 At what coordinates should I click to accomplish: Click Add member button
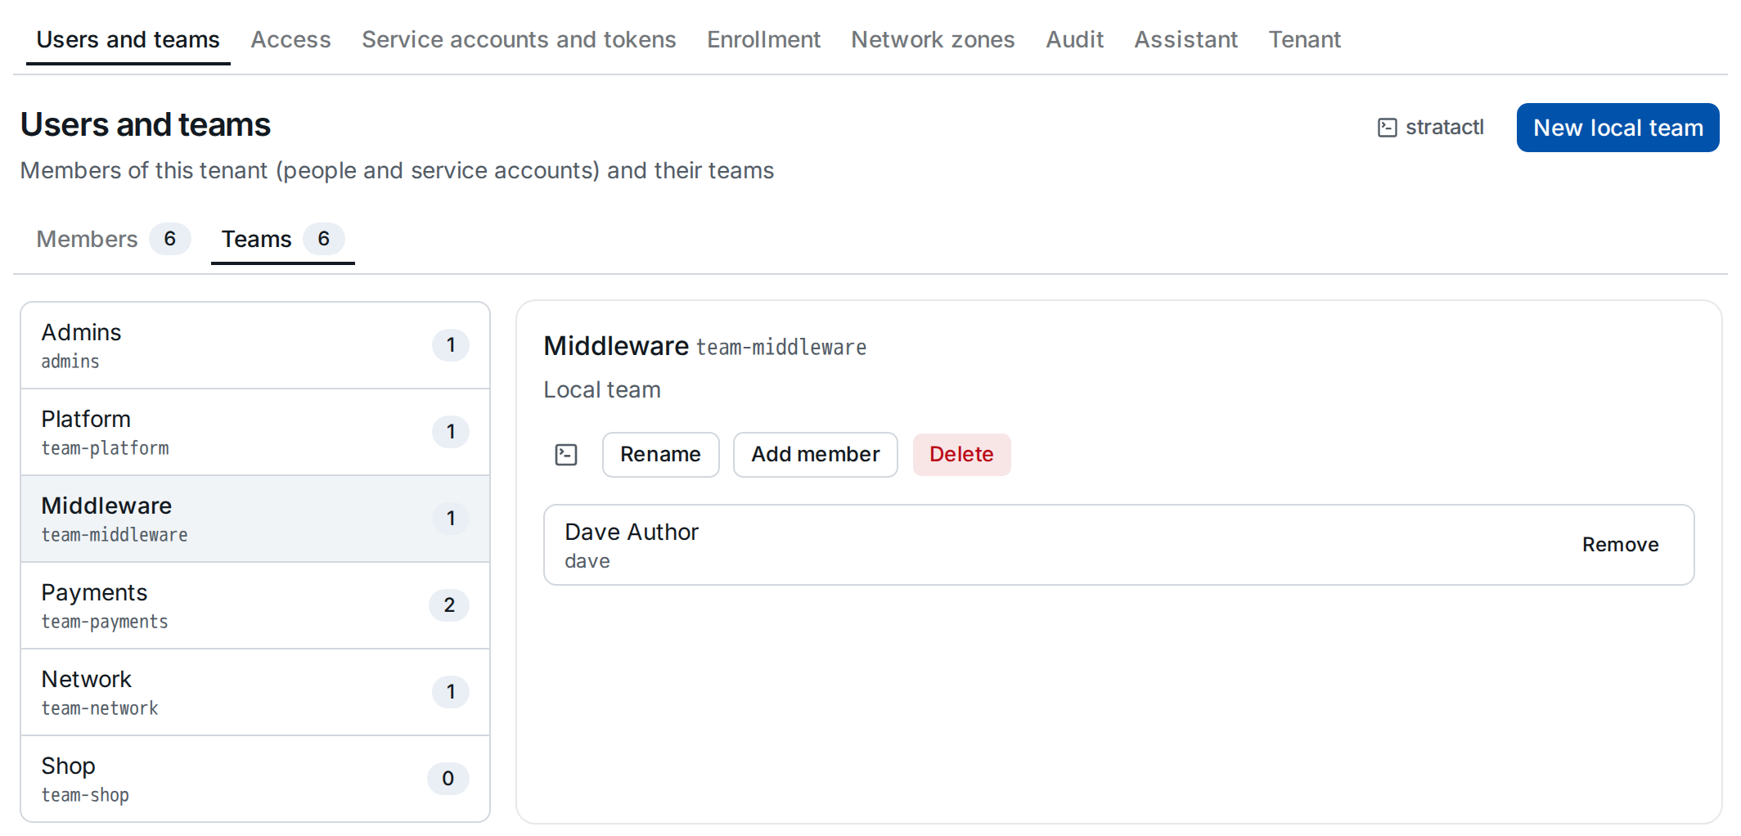(x=815, y=455)
